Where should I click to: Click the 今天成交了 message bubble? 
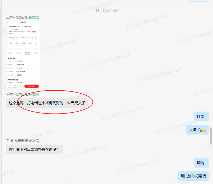[x=47, y=103]
